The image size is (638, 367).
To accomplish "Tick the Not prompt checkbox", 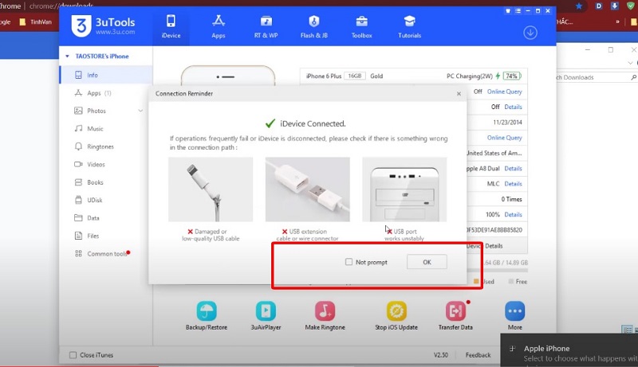I will click(x=349, y=262).
